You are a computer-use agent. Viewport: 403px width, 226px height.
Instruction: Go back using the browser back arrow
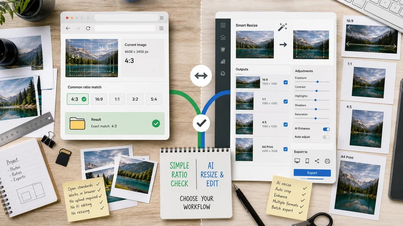pos(68,28)
